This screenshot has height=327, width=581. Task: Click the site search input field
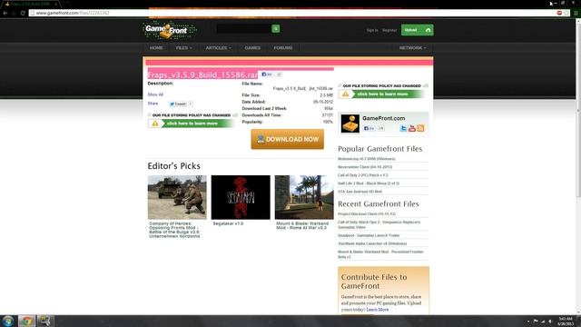(244, 28)
